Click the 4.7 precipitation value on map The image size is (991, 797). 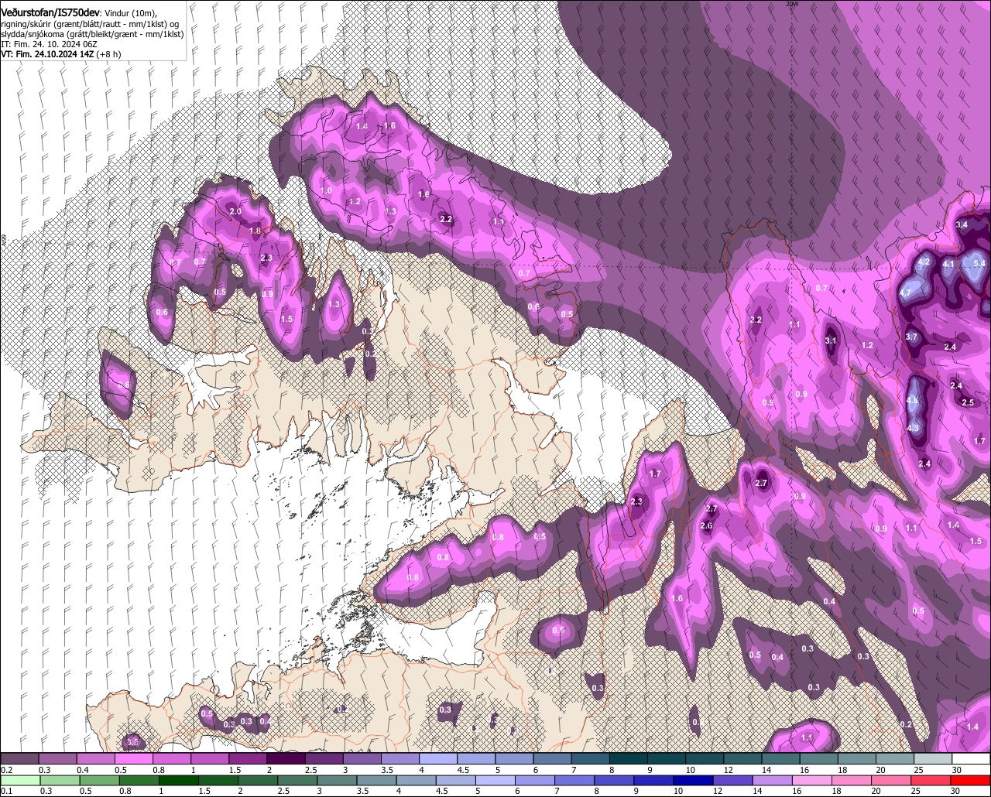[x=905, y=293]
